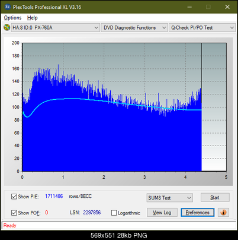Click the rows/8ECC label
The width and height of the screenshot is (238, 240).
pos(81,196)
